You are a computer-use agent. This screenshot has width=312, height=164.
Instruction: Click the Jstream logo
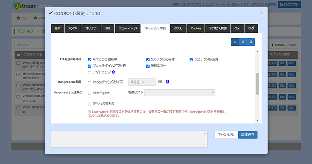point(24,6)
